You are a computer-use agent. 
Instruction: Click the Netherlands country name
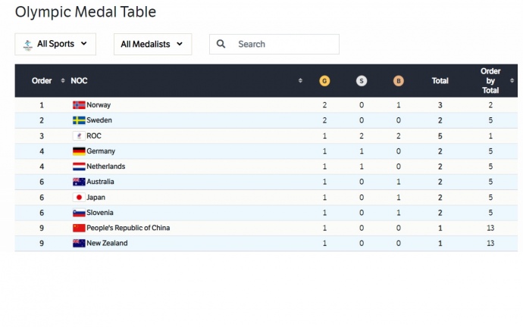[106, 167]
